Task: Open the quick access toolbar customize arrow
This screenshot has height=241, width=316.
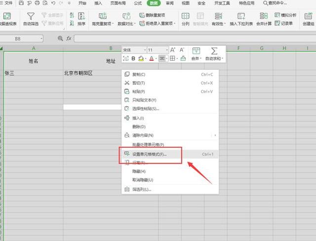Action: pos(69,3)
